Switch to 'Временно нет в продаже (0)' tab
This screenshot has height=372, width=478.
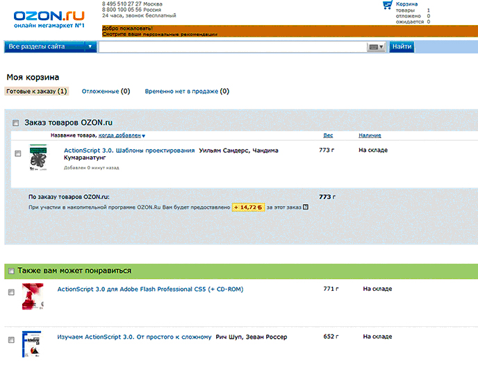coord(187,92)
